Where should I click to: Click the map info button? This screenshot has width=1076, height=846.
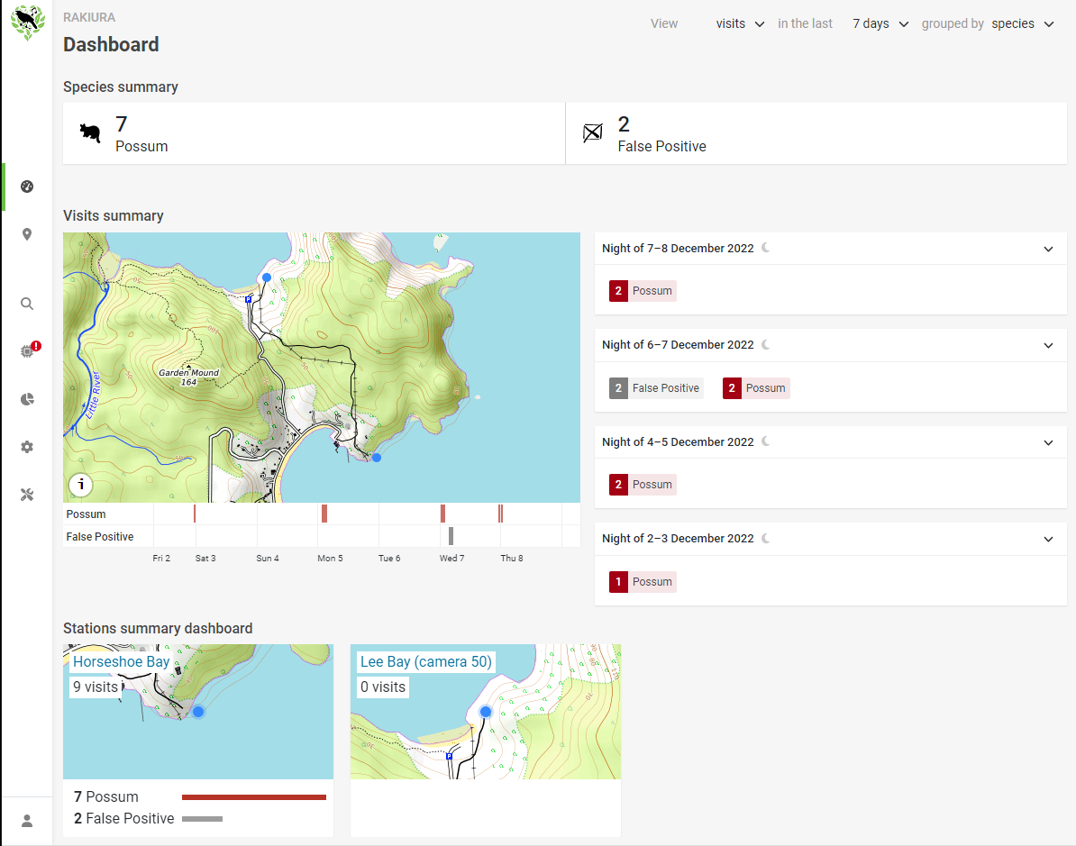tap(80, 485)
